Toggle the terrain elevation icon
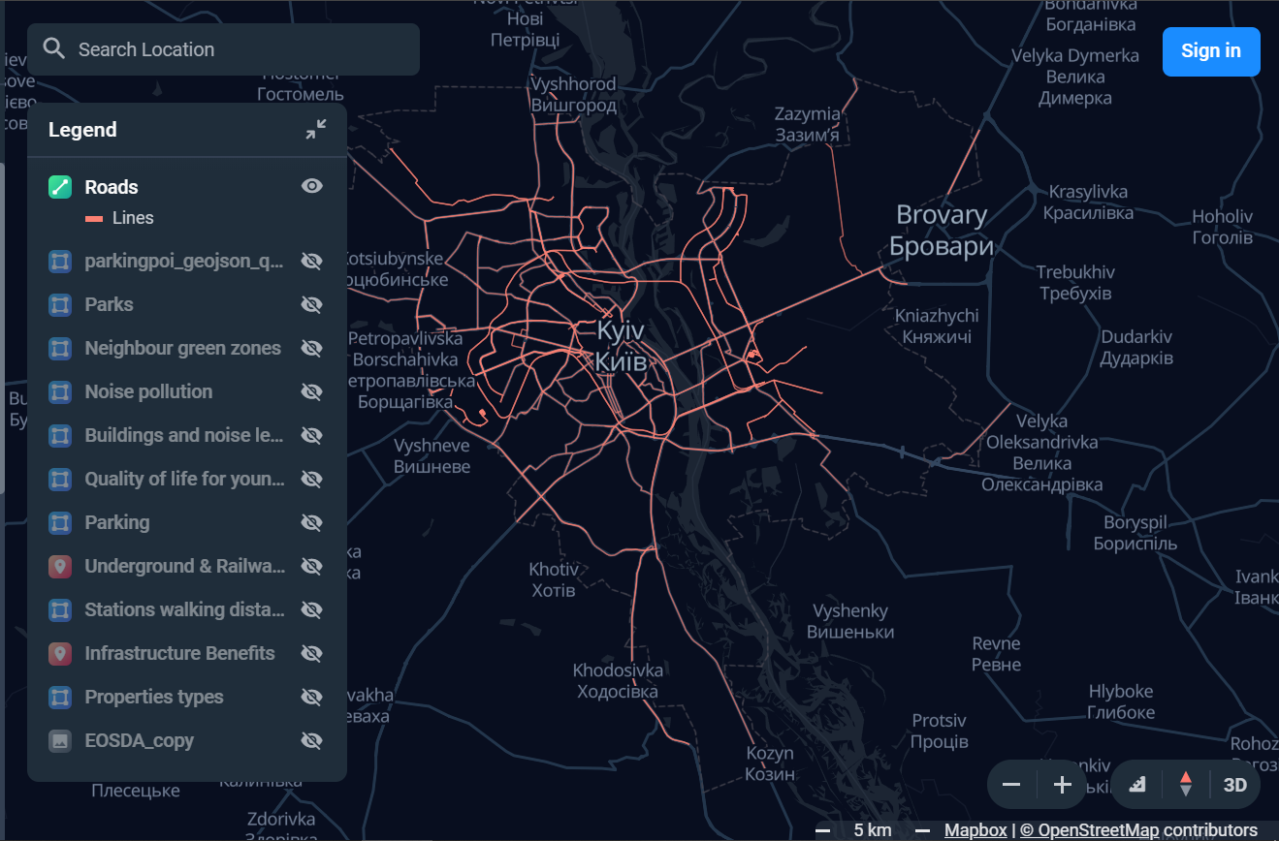The image size is (1279, 841). click(x=1137, y=785)
